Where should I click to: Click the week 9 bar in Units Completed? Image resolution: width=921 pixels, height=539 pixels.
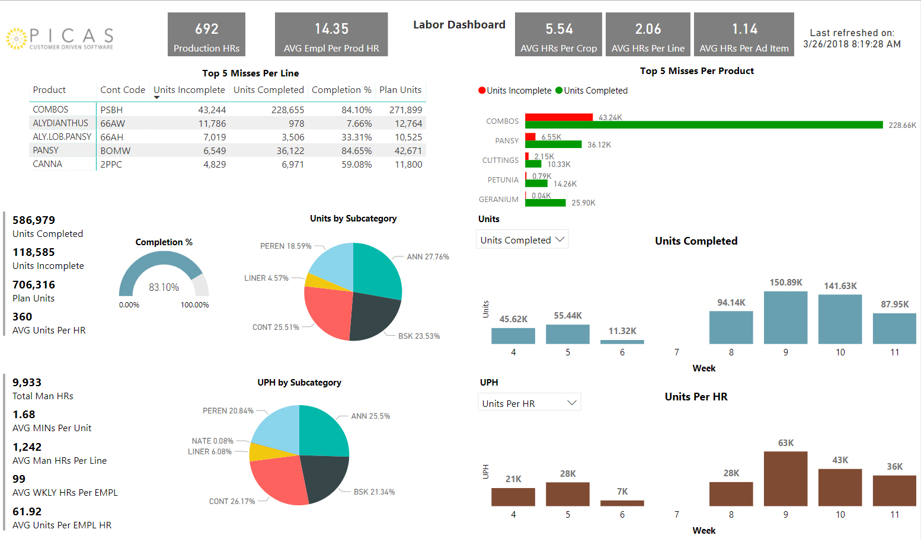(785, 317)
